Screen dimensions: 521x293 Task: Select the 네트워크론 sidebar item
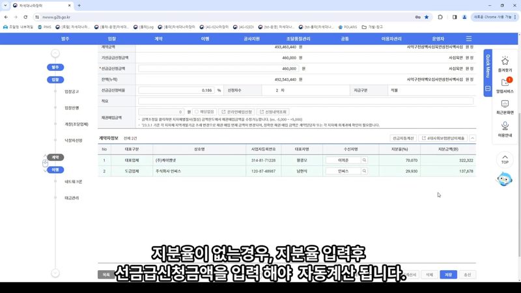pos(73,182)
